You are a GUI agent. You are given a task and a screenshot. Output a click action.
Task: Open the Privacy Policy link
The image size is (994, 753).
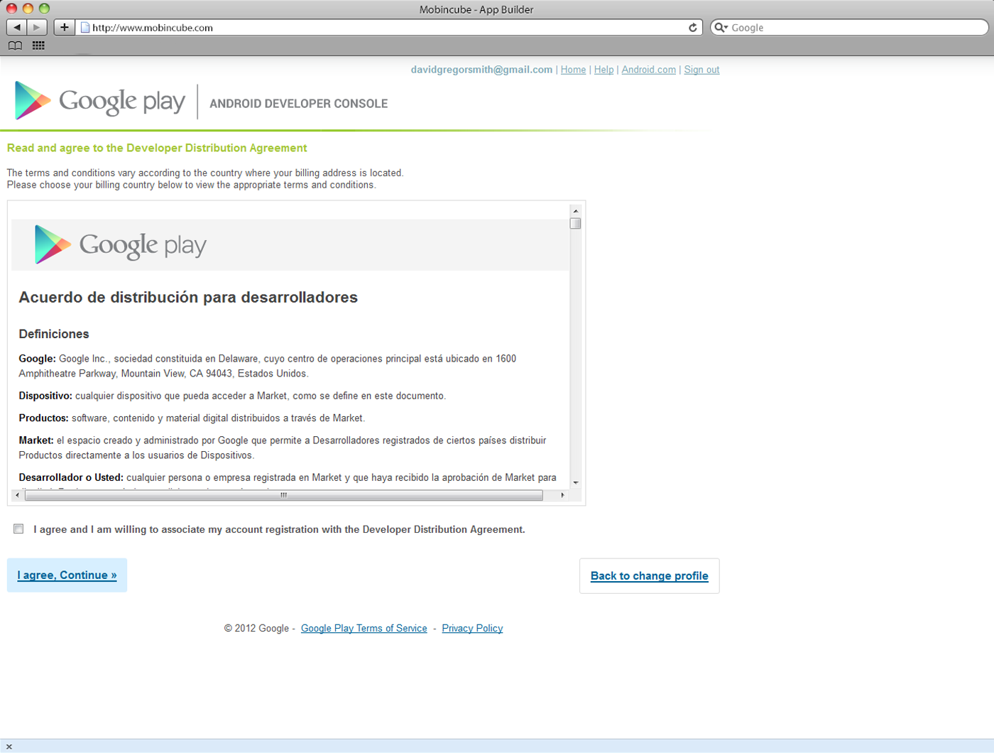coord(472,628)
